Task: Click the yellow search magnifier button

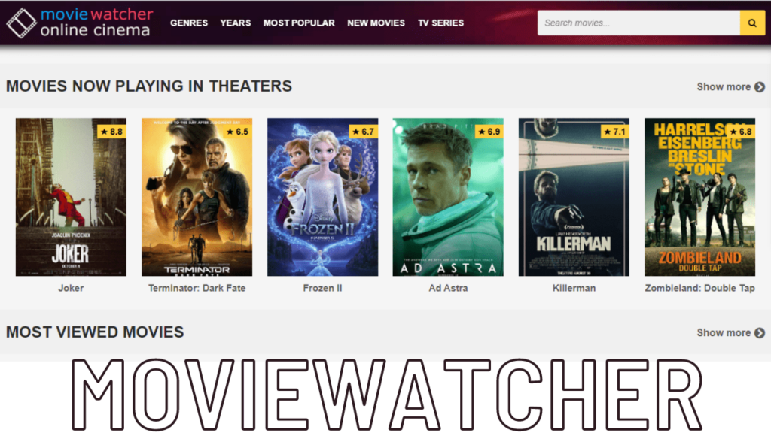Action: pos(752,23)
